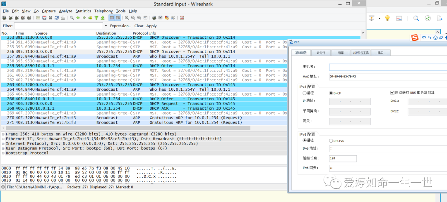Open Capture menu
Image resolution: width=447 pixels, height=202 pixels.
tap(49, 11)
